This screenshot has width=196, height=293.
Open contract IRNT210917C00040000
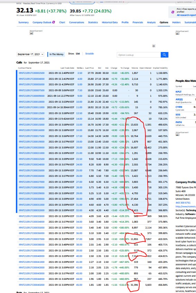tap(32, 256)
